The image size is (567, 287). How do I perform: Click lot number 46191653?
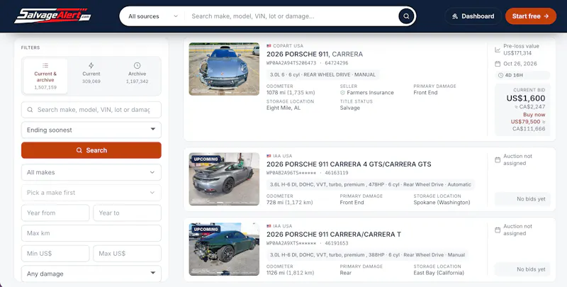[336, 243]
